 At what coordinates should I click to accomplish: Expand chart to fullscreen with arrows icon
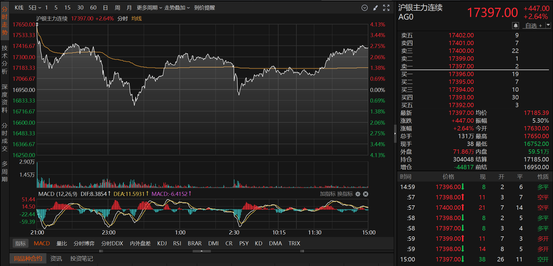pos(386,8)
